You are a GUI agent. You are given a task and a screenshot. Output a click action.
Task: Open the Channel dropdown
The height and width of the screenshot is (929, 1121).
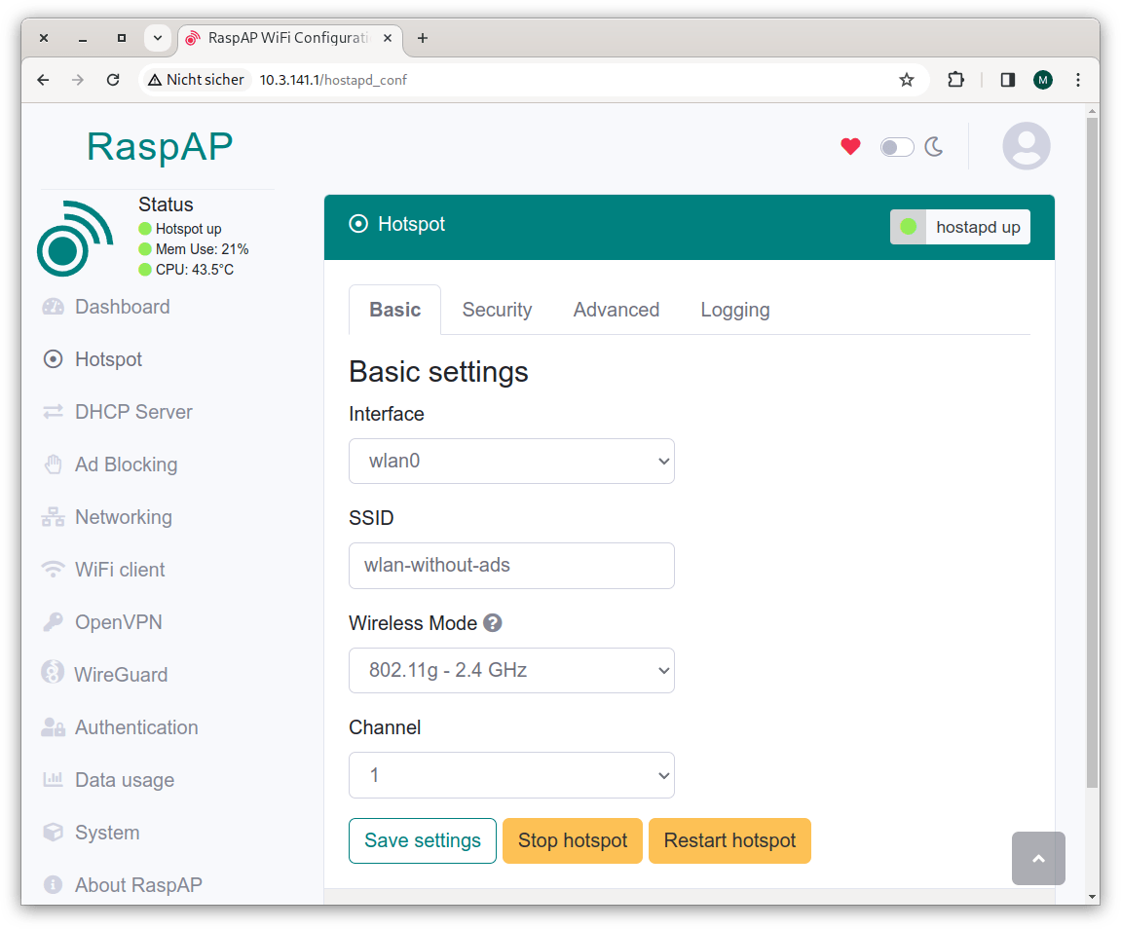point(511,775)
